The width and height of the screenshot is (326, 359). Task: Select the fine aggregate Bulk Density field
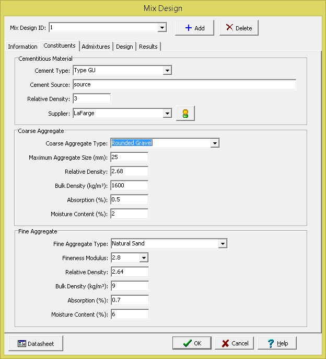(x=129, y=286)
